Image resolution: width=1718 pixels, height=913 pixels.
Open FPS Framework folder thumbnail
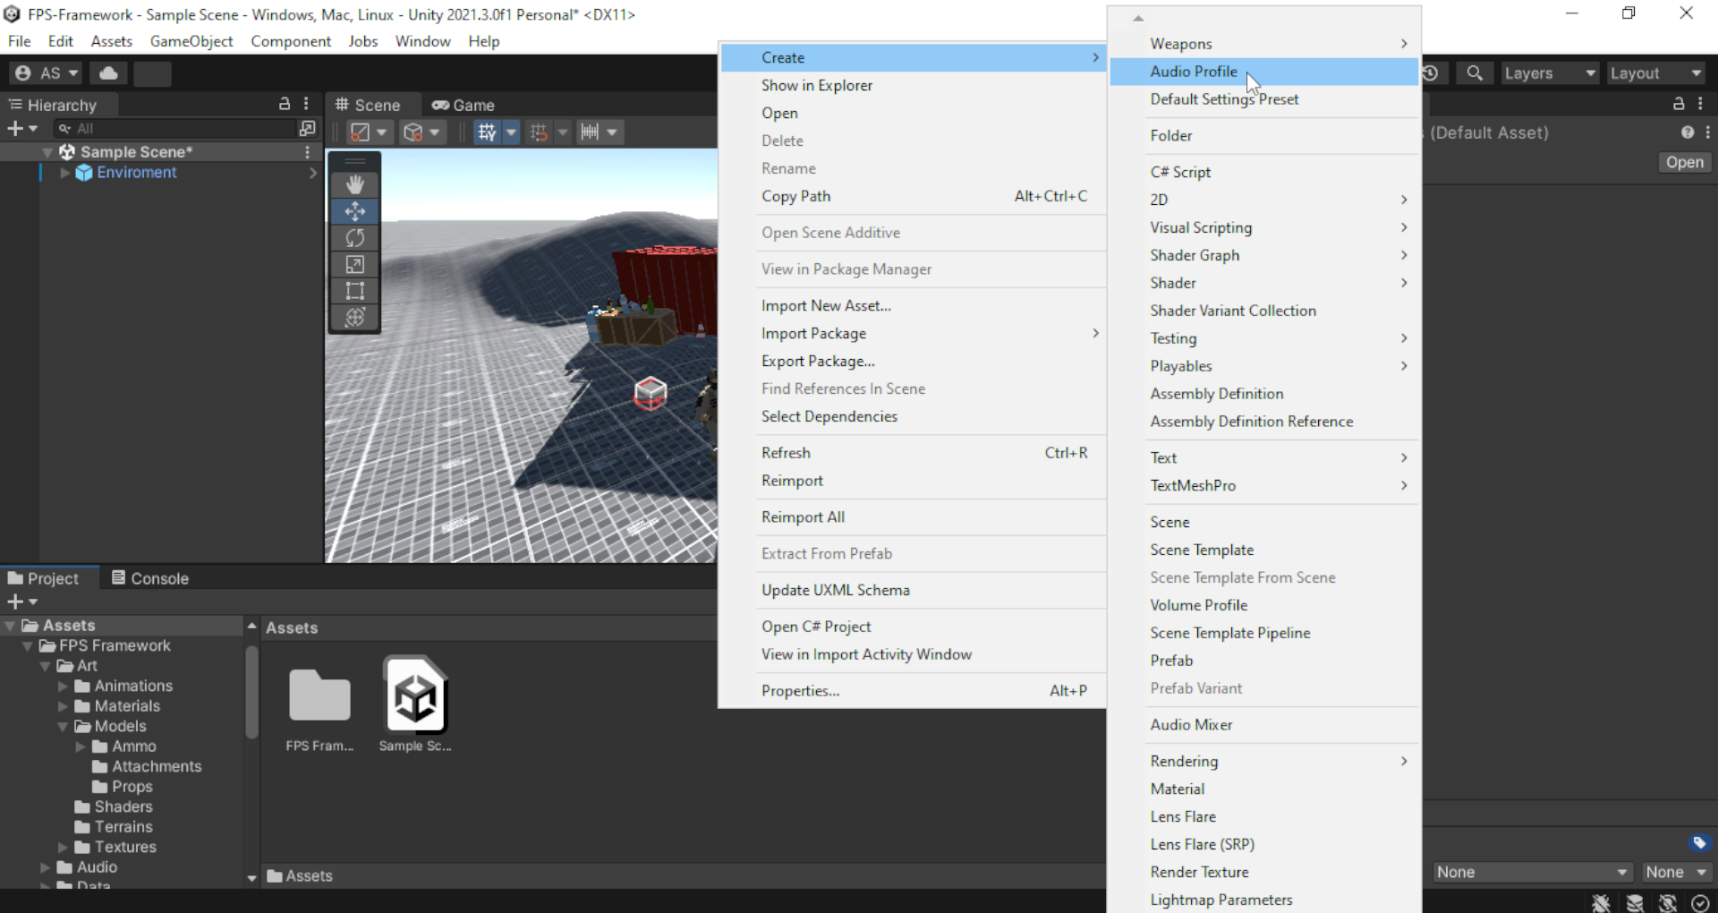tap(319, 695)
